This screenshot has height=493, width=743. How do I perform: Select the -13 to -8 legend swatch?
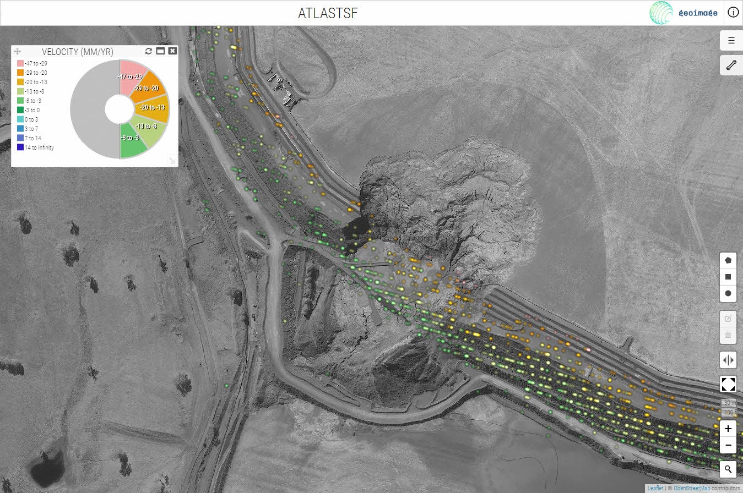20,91
